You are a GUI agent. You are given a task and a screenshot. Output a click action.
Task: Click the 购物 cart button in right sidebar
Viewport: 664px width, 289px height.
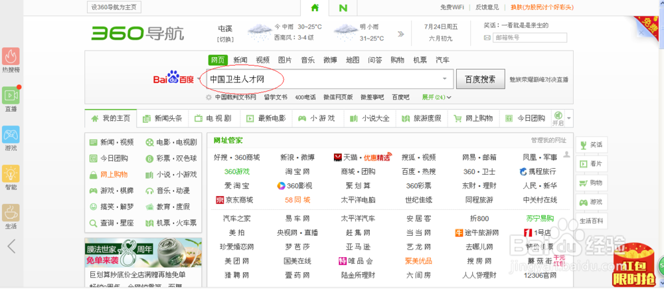coord(592,183)
